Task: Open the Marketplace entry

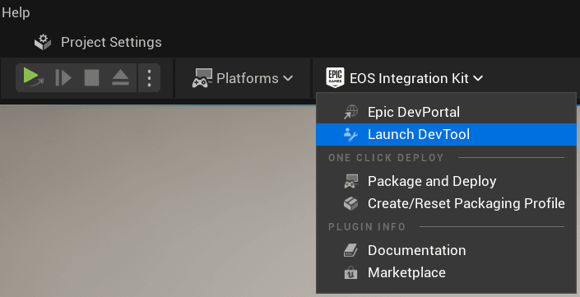Action: (446, 272)
